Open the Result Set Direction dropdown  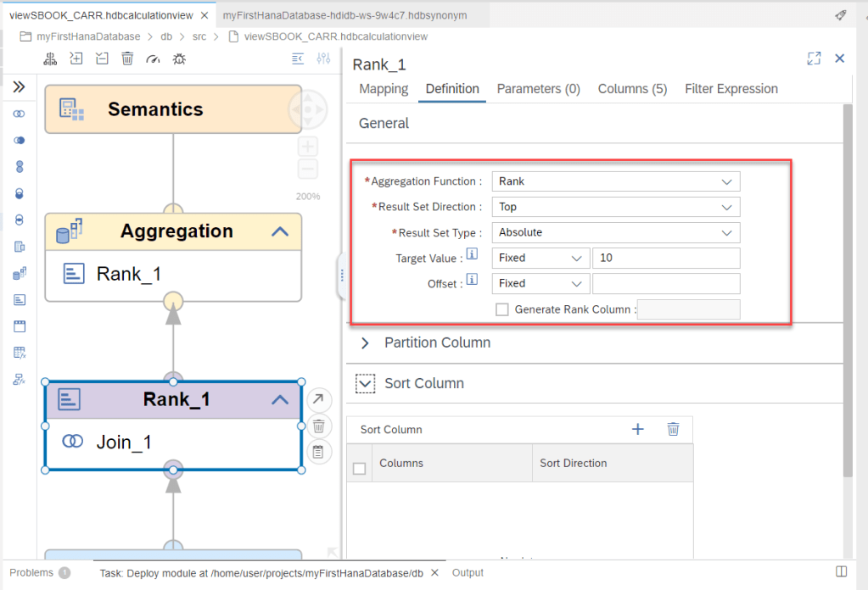pyautogui.click(x=615, y=207)
